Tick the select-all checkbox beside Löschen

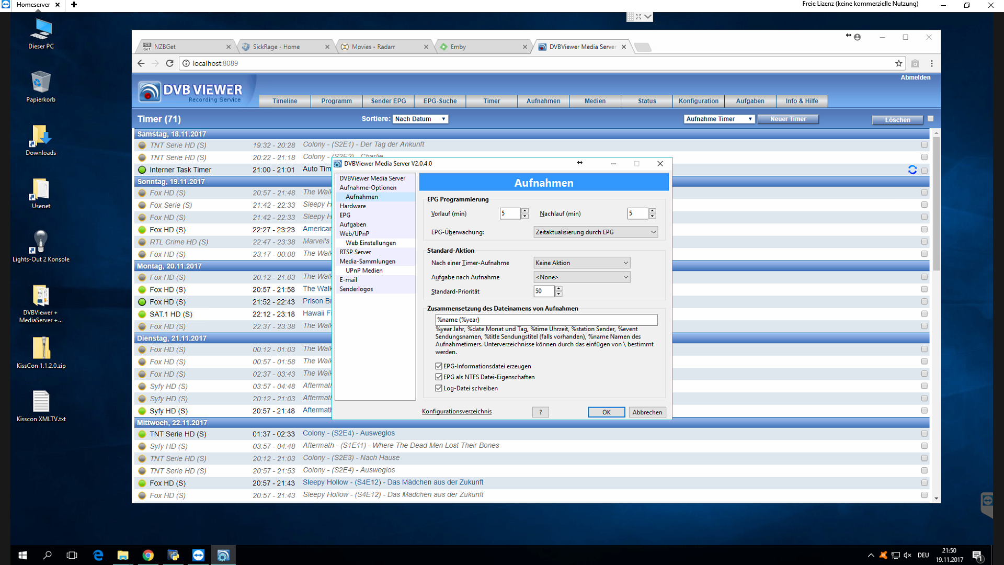coord(930,119)
